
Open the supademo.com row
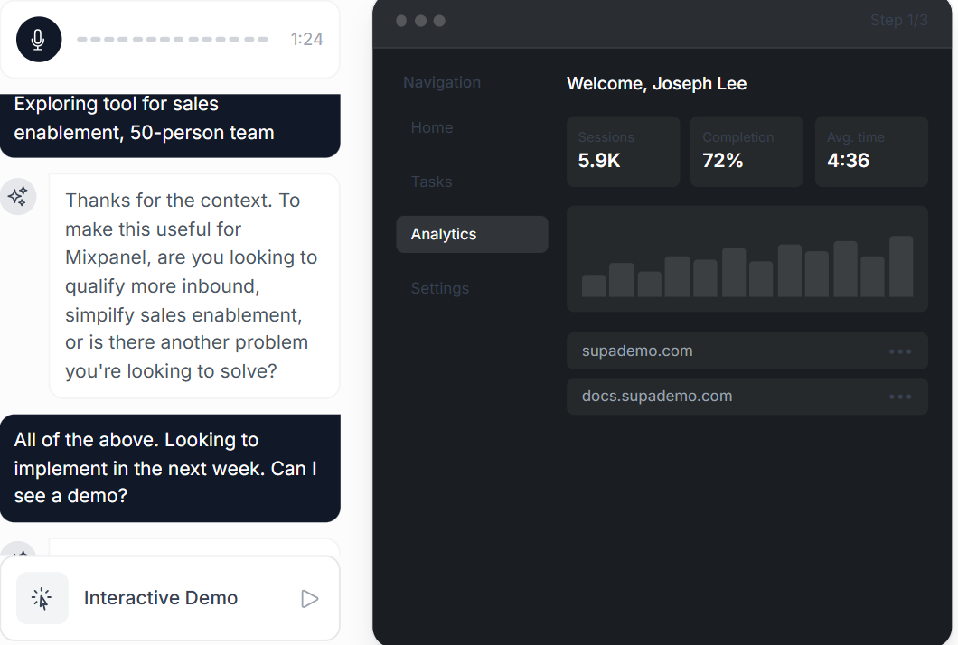point(747,351)
